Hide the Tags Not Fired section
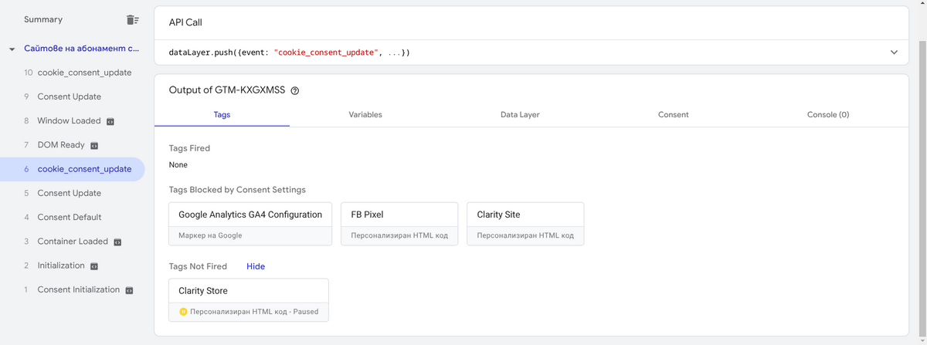The width and height of the screenshot is (927, 345). [256, 266]
